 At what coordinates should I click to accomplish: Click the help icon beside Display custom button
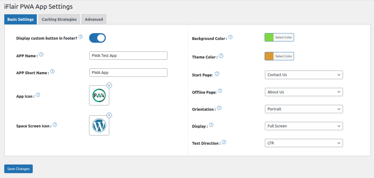point(80,36)
